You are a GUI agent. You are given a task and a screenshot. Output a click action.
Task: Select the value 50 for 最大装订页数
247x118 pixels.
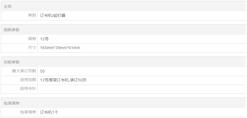tap(42, 71)
